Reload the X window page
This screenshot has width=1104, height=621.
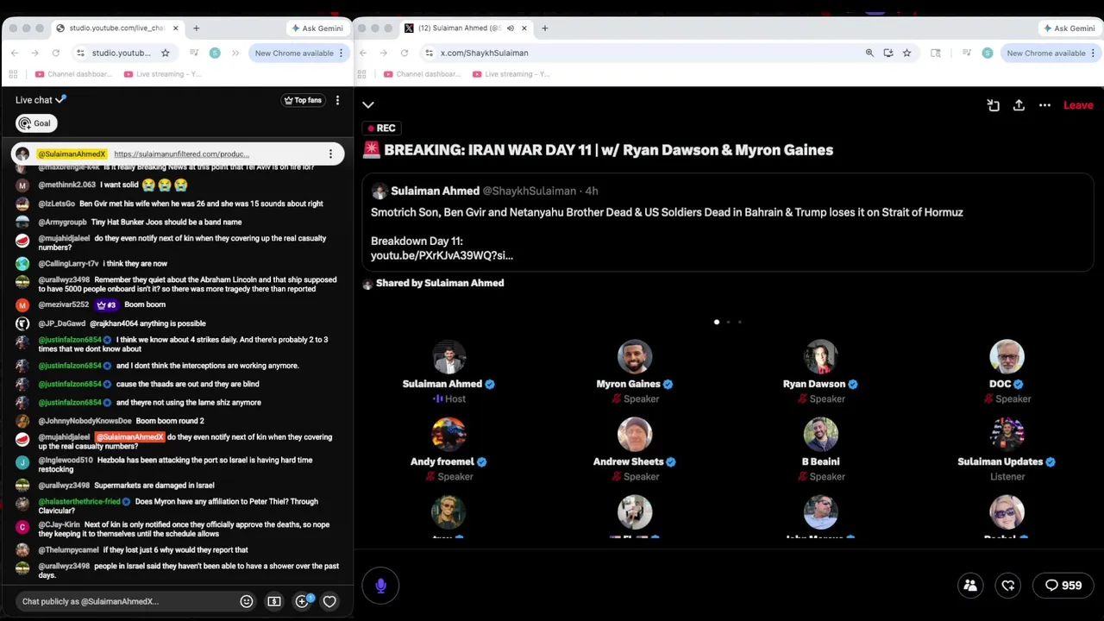(x=404, y=53)
